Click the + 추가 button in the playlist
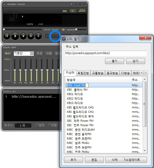This screenshot has height=168, width=154. click(40, 125)
